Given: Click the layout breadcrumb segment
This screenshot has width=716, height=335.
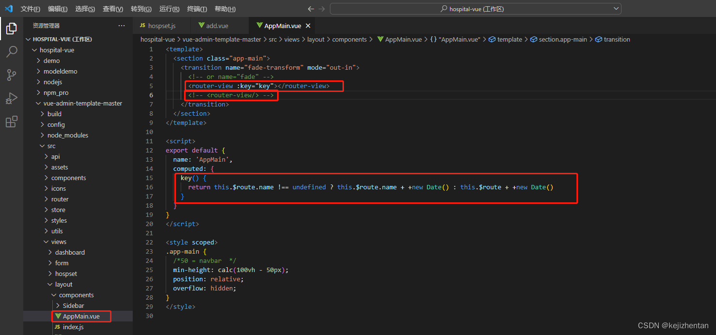Looking at the screenshot, I should click(316, 39).
